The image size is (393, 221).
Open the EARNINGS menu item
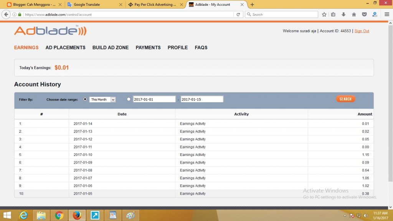pos(26,47)
